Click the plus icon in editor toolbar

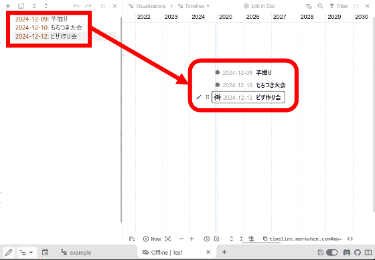pyautogui.click(x=8, y=6)
